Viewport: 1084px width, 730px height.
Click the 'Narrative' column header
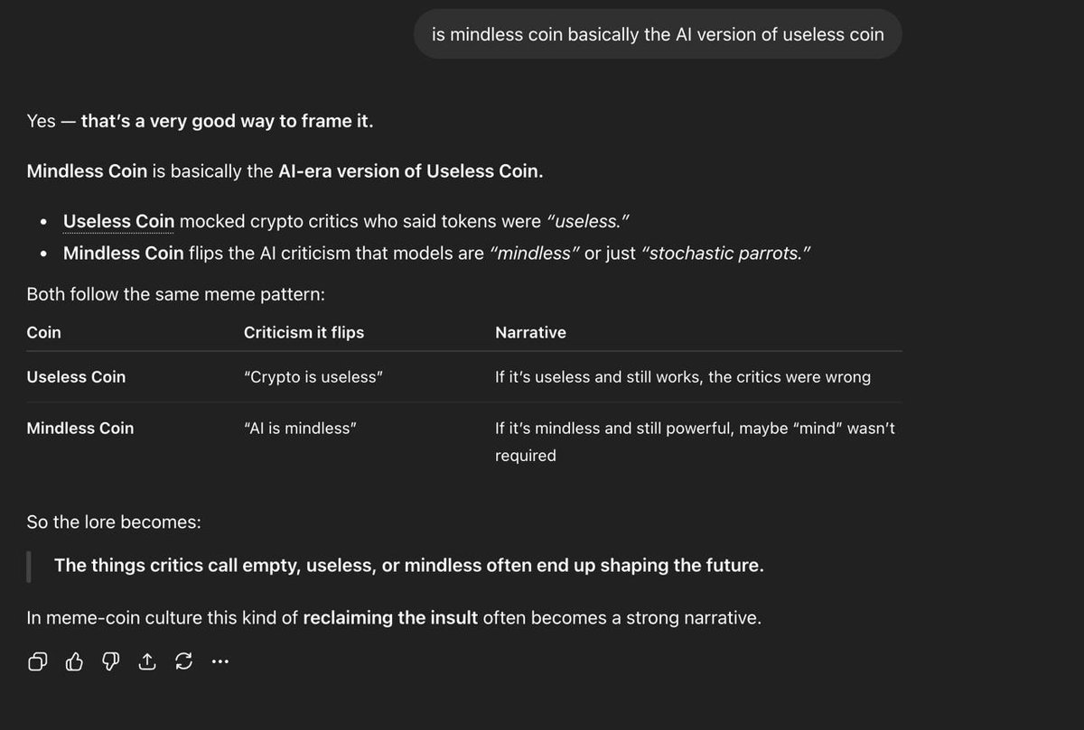pyautogui.click(x=530, y=332)
